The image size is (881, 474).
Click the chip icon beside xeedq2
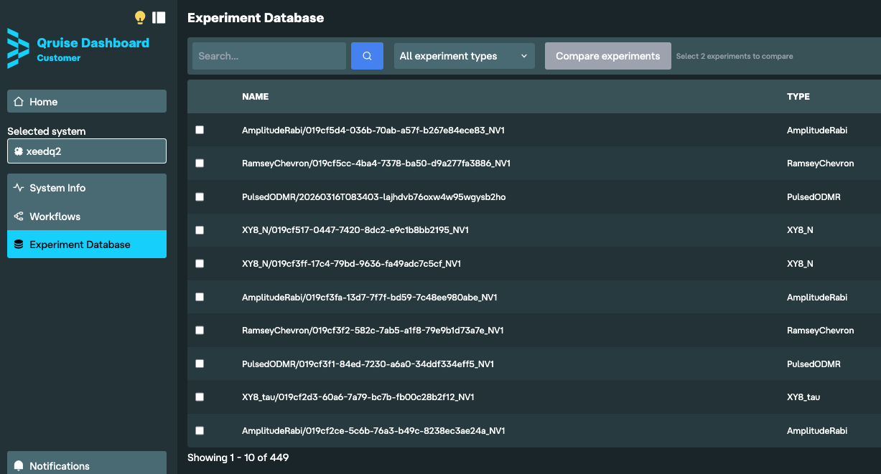[18, 151]
